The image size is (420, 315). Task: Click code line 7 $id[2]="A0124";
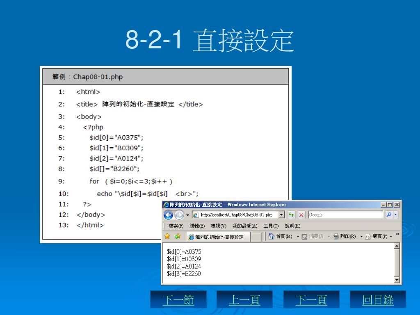coord(116,159)
